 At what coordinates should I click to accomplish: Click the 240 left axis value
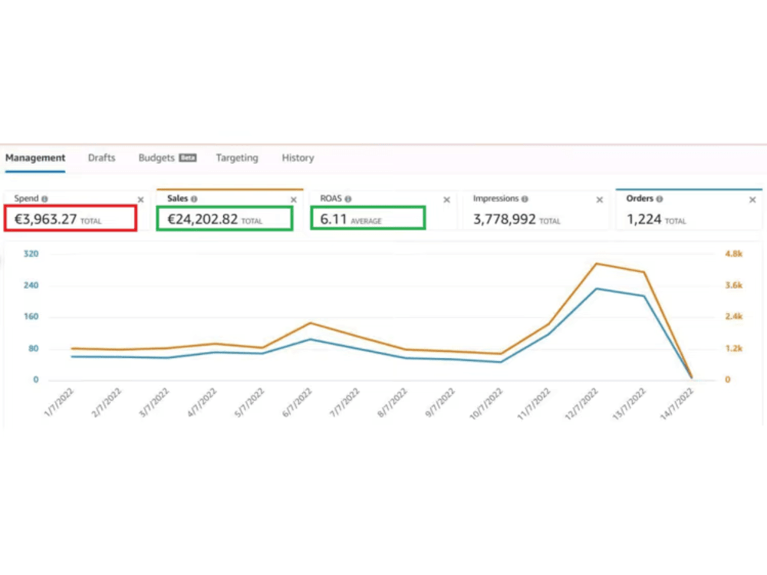[x=31, y=285]
